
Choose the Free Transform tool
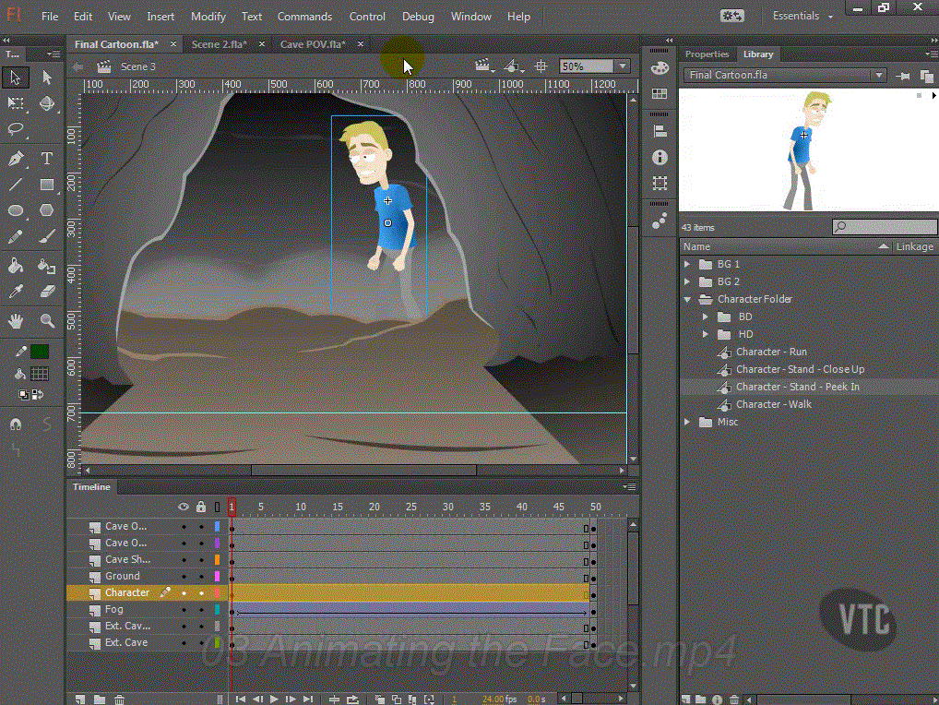tap(16, 103)
